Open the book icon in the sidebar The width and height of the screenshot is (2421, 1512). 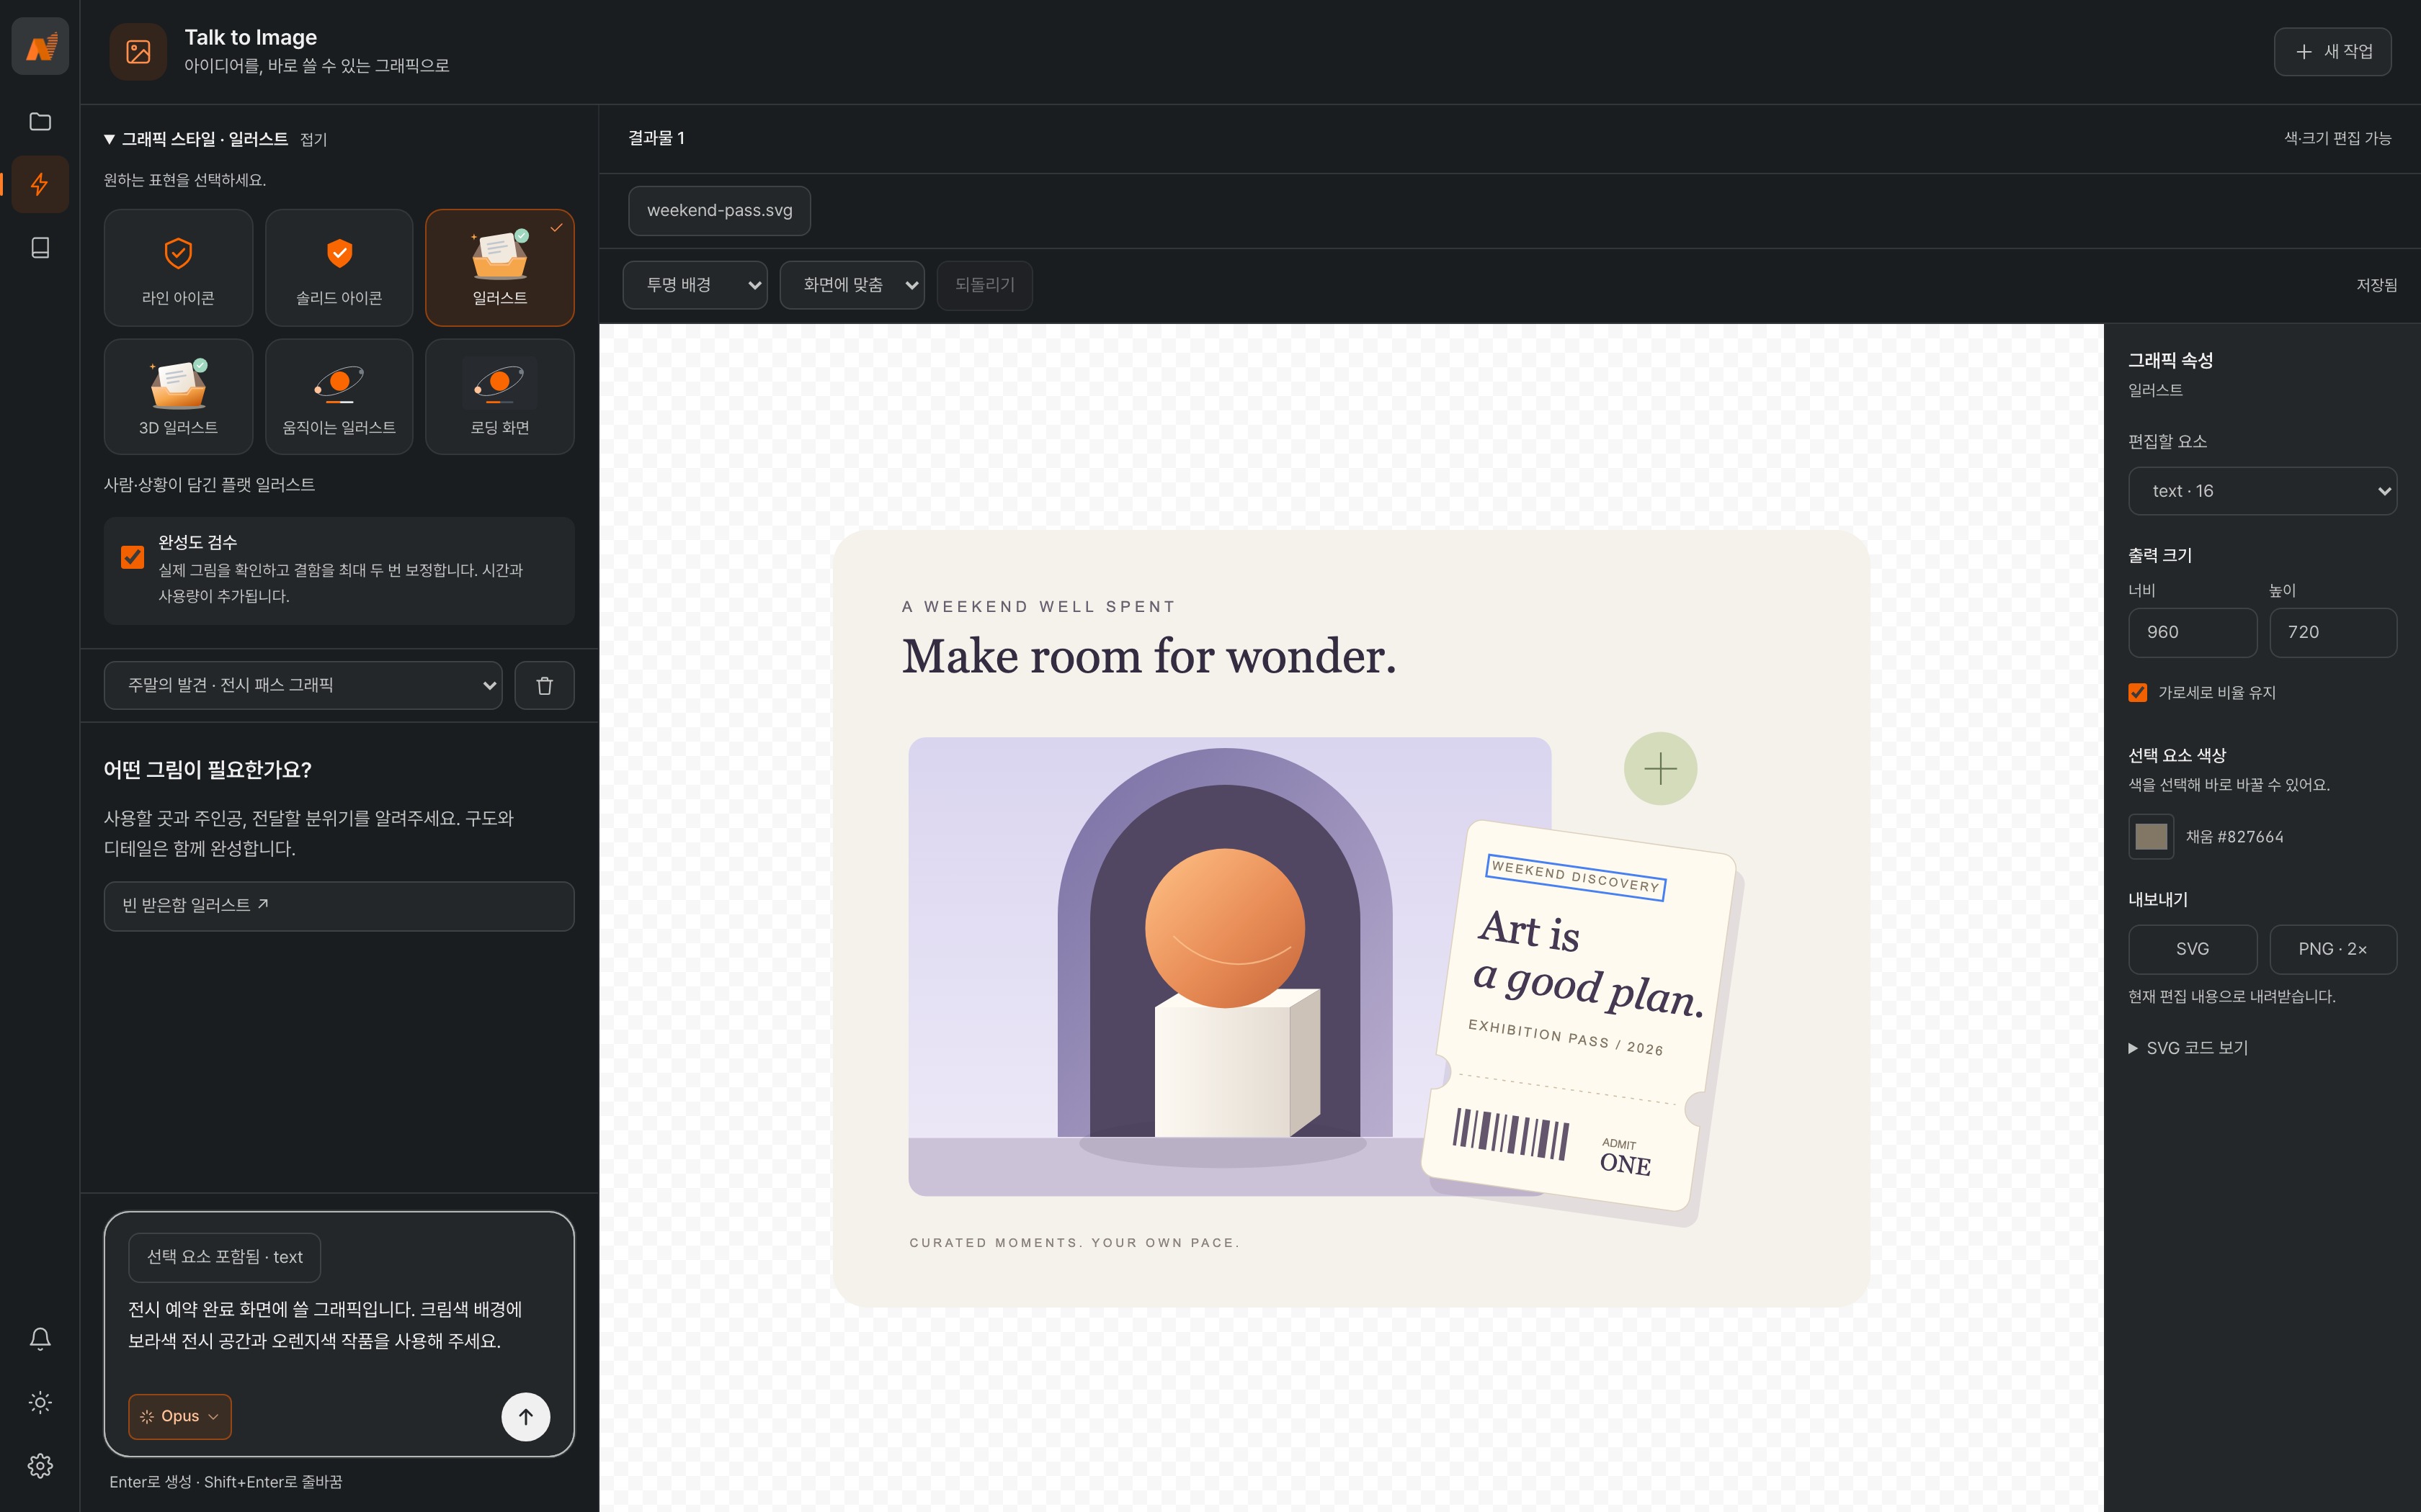pos(40,247)
